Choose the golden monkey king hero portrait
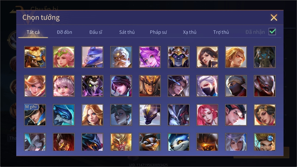Screen dimensions: 297x167 pos(121,142)
